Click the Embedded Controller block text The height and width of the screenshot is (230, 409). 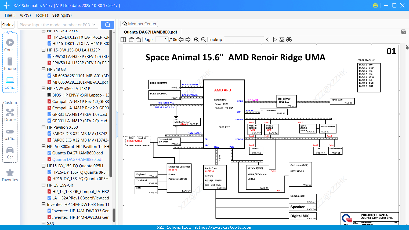click(179, 167)
